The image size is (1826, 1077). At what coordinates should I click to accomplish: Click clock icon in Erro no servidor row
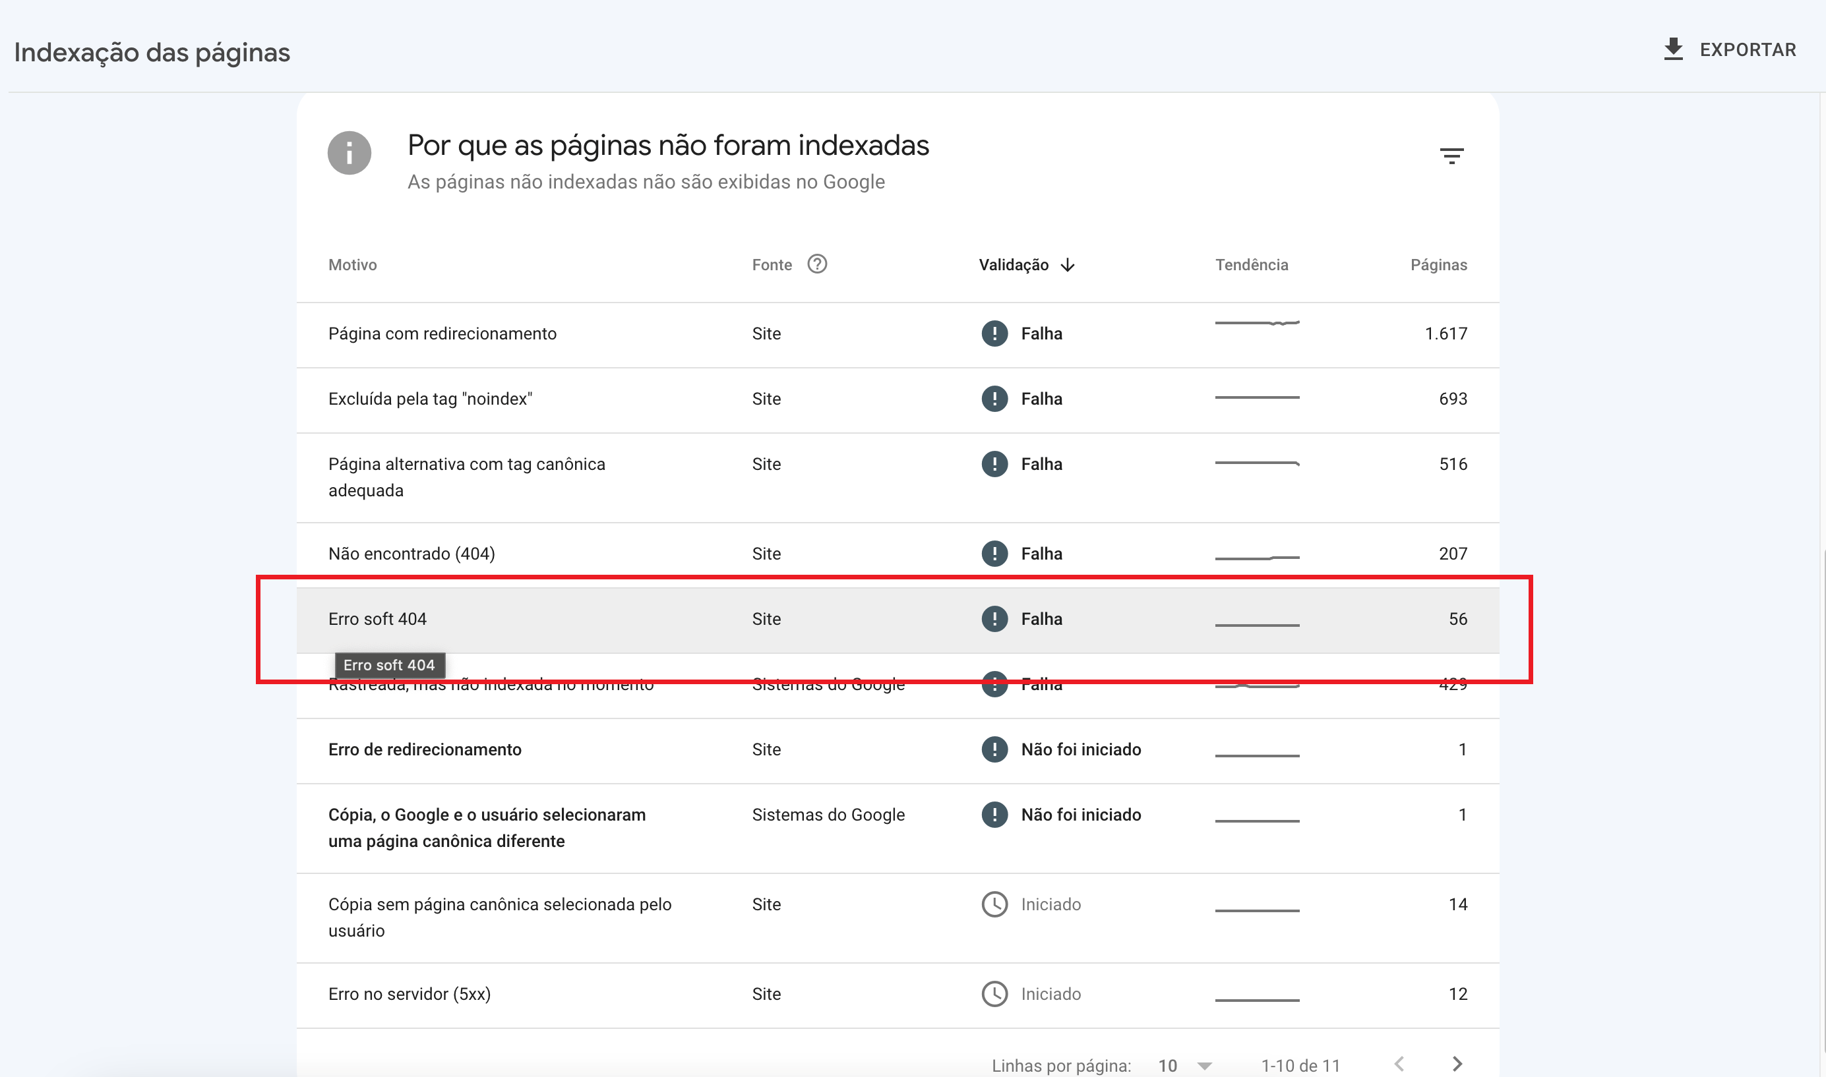pyautogui.click(x=994, y=994)
